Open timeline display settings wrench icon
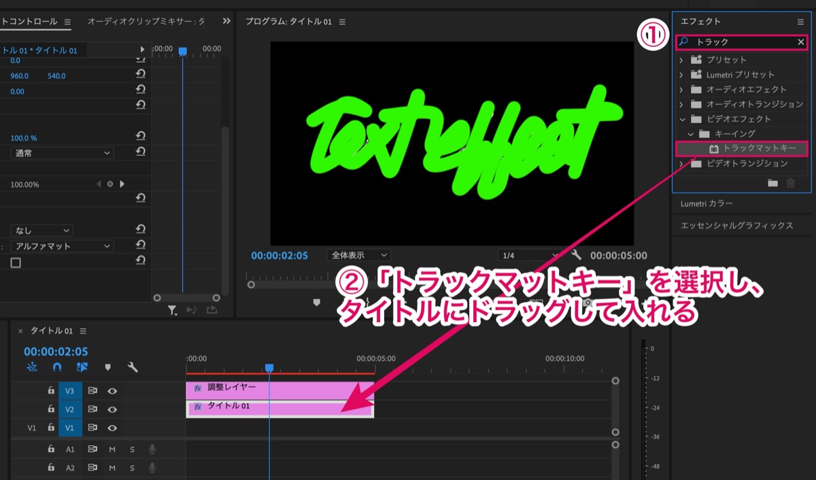816x480 pixels. (x=133, y=367)
